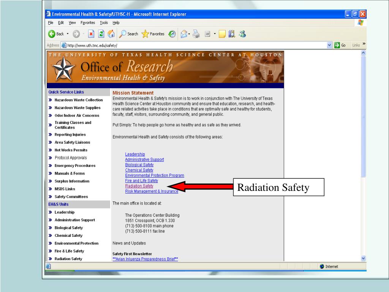Click the Research book icon
389x292 pixels.
pyautogui.click(x=232, y=34)
